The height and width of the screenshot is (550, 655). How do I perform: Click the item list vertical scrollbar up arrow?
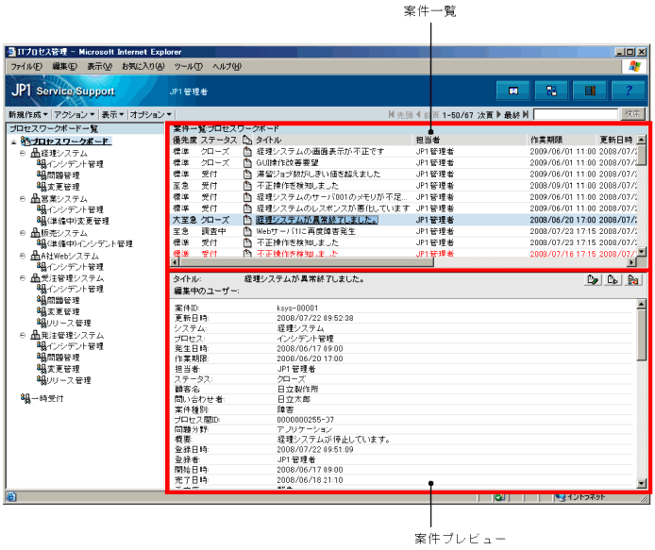(641, 140)
